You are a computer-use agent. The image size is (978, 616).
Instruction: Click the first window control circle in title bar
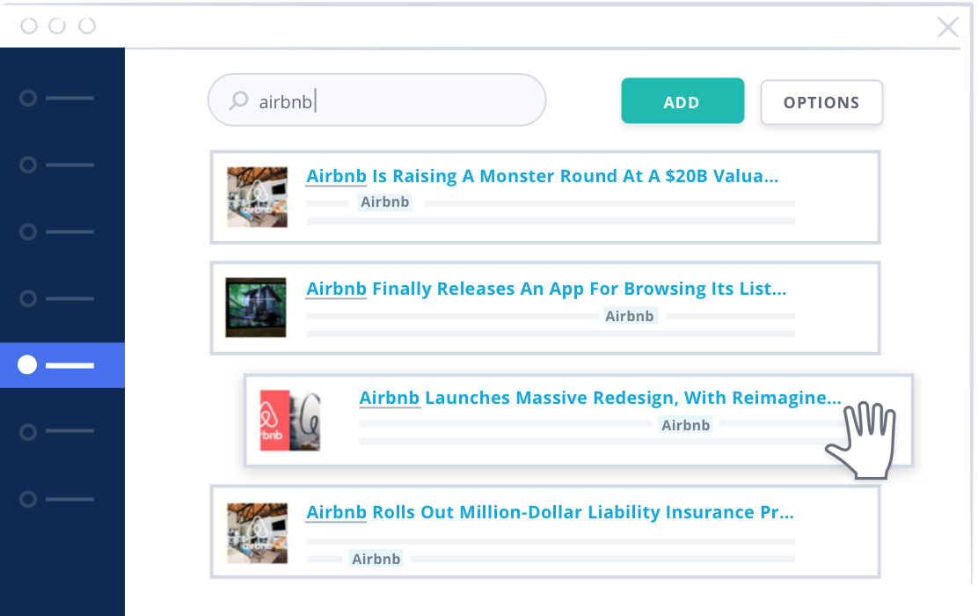29,26
